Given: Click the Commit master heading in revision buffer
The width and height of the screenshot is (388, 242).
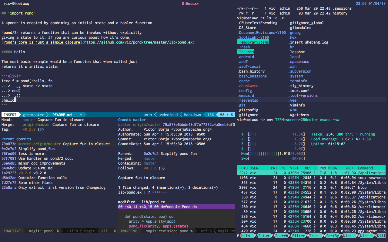Looking at the screenshot, I should (x=132, y=120).
